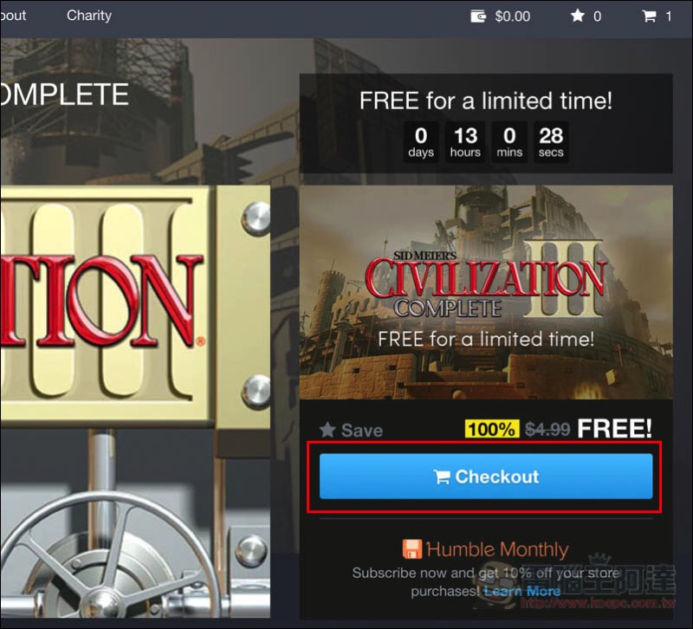Click the Humble Monthly heading

click(497, 549)
